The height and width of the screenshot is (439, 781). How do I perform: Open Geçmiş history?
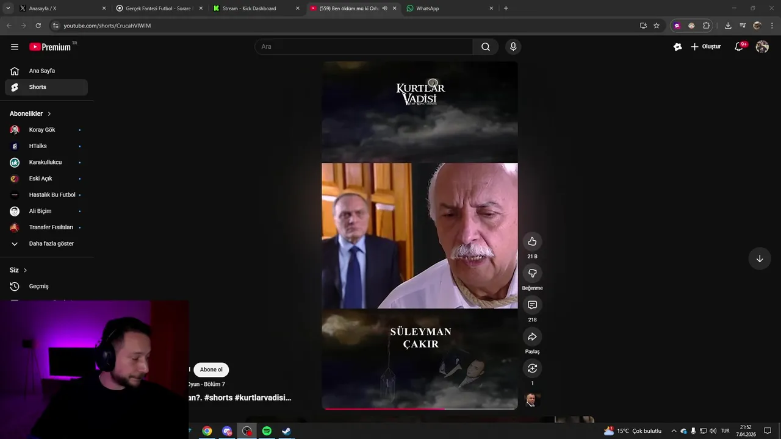46,287
